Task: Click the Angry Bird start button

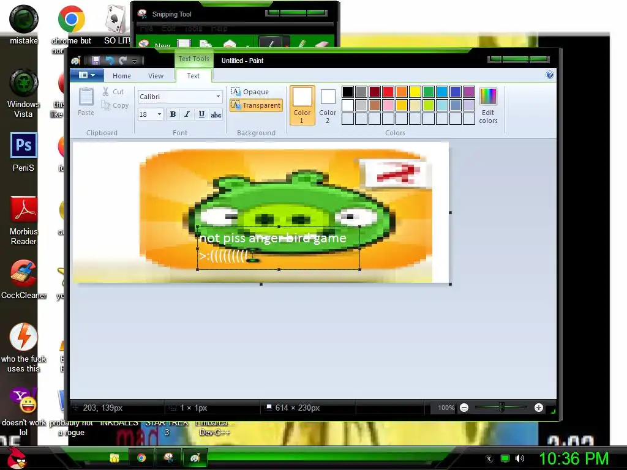Action: tap(17, 458)
